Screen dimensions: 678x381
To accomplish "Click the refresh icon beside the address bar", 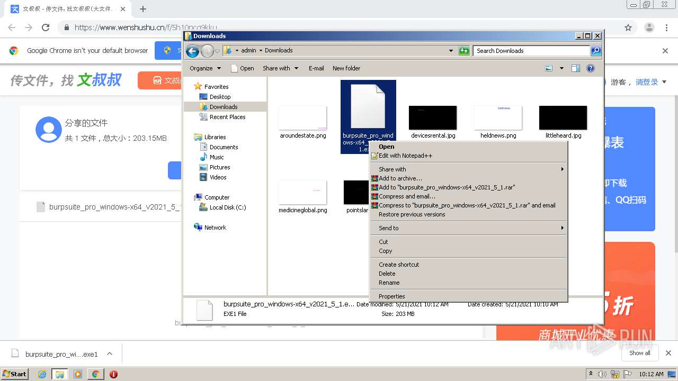I will point(464,51).
